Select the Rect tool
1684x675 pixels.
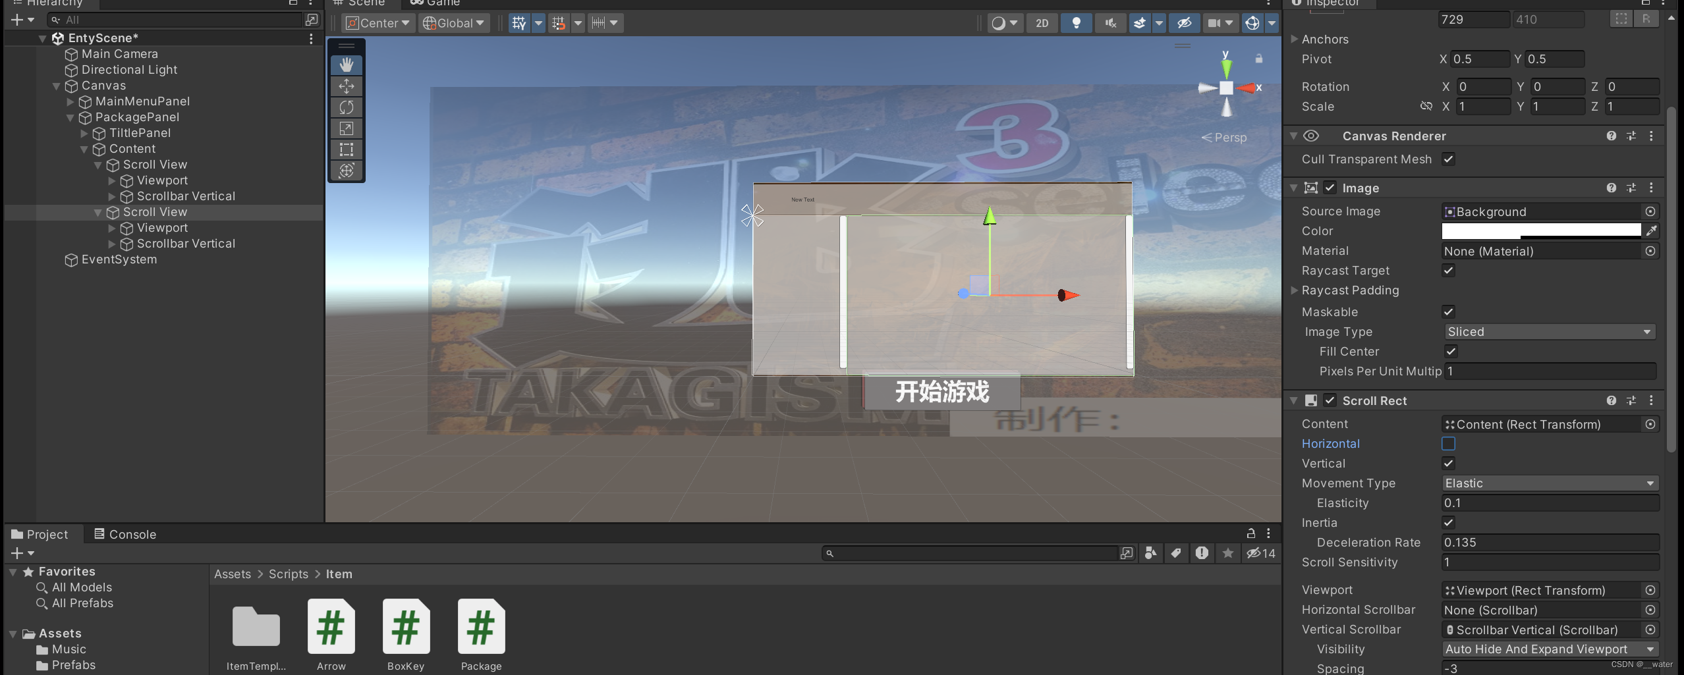pos(347,149)
